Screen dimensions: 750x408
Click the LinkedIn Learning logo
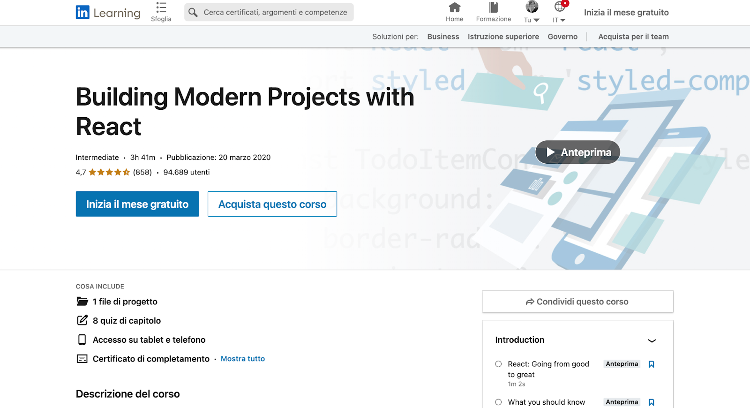point(108,13)
